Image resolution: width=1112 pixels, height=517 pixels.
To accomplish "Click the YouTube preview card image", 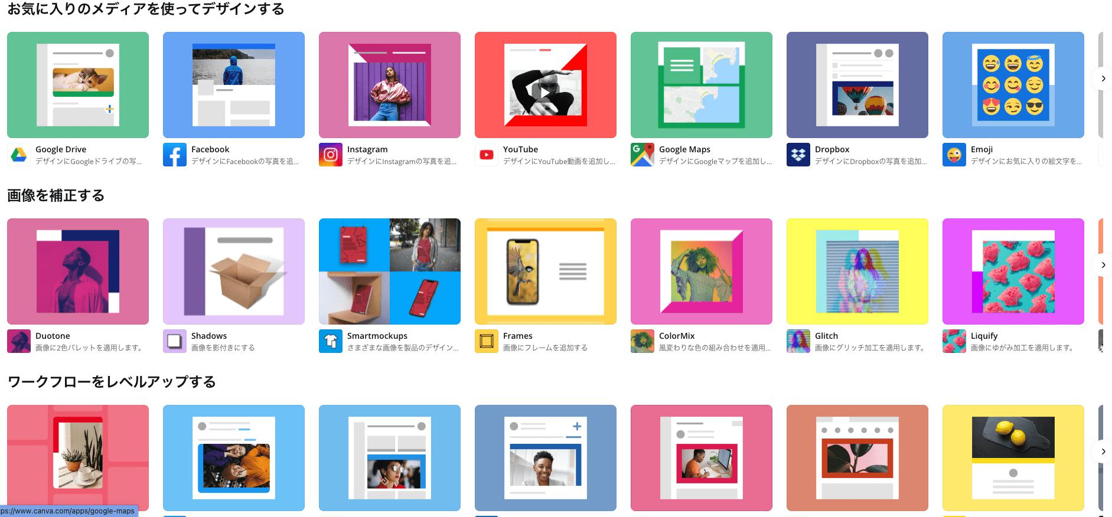I will (545, 85).
